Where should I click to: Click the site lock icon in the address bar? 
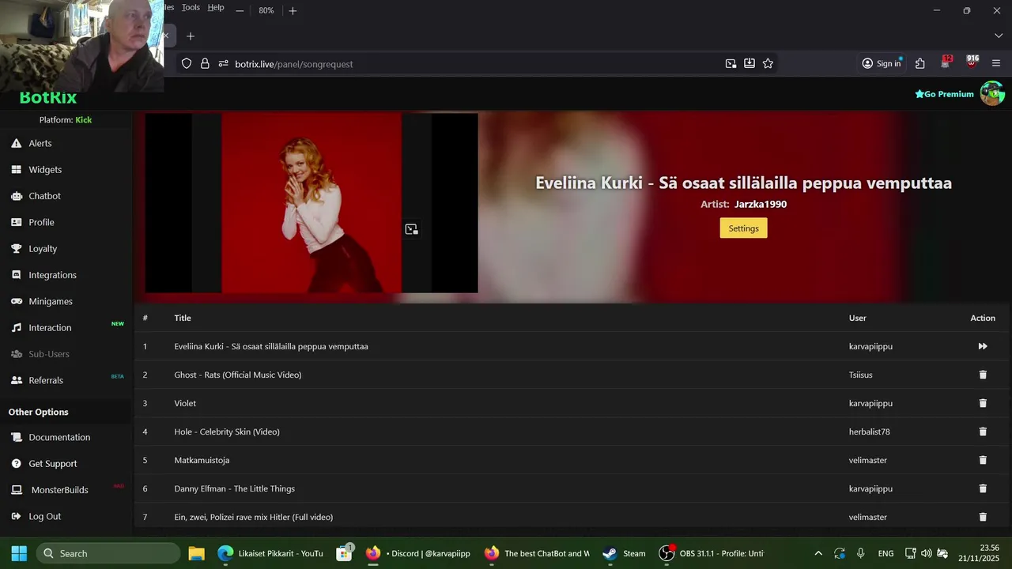tap(205, 64)
